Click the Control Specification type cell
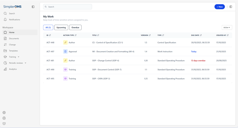Image resolution: width=238 pixels, height=128 pixels. coord(167,42)
